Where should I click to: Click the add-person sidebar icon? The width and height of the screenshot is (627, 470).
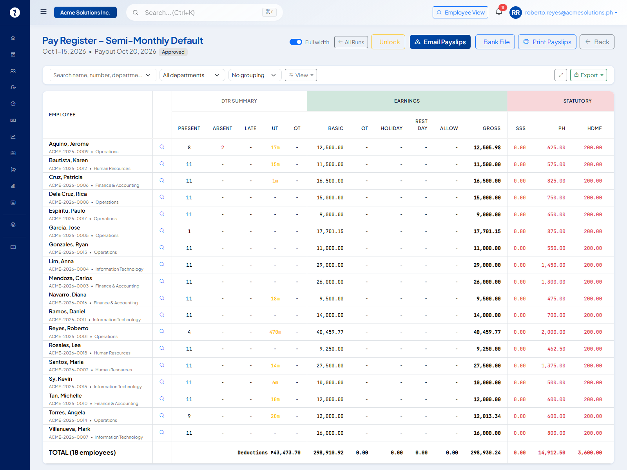[13, 87]
